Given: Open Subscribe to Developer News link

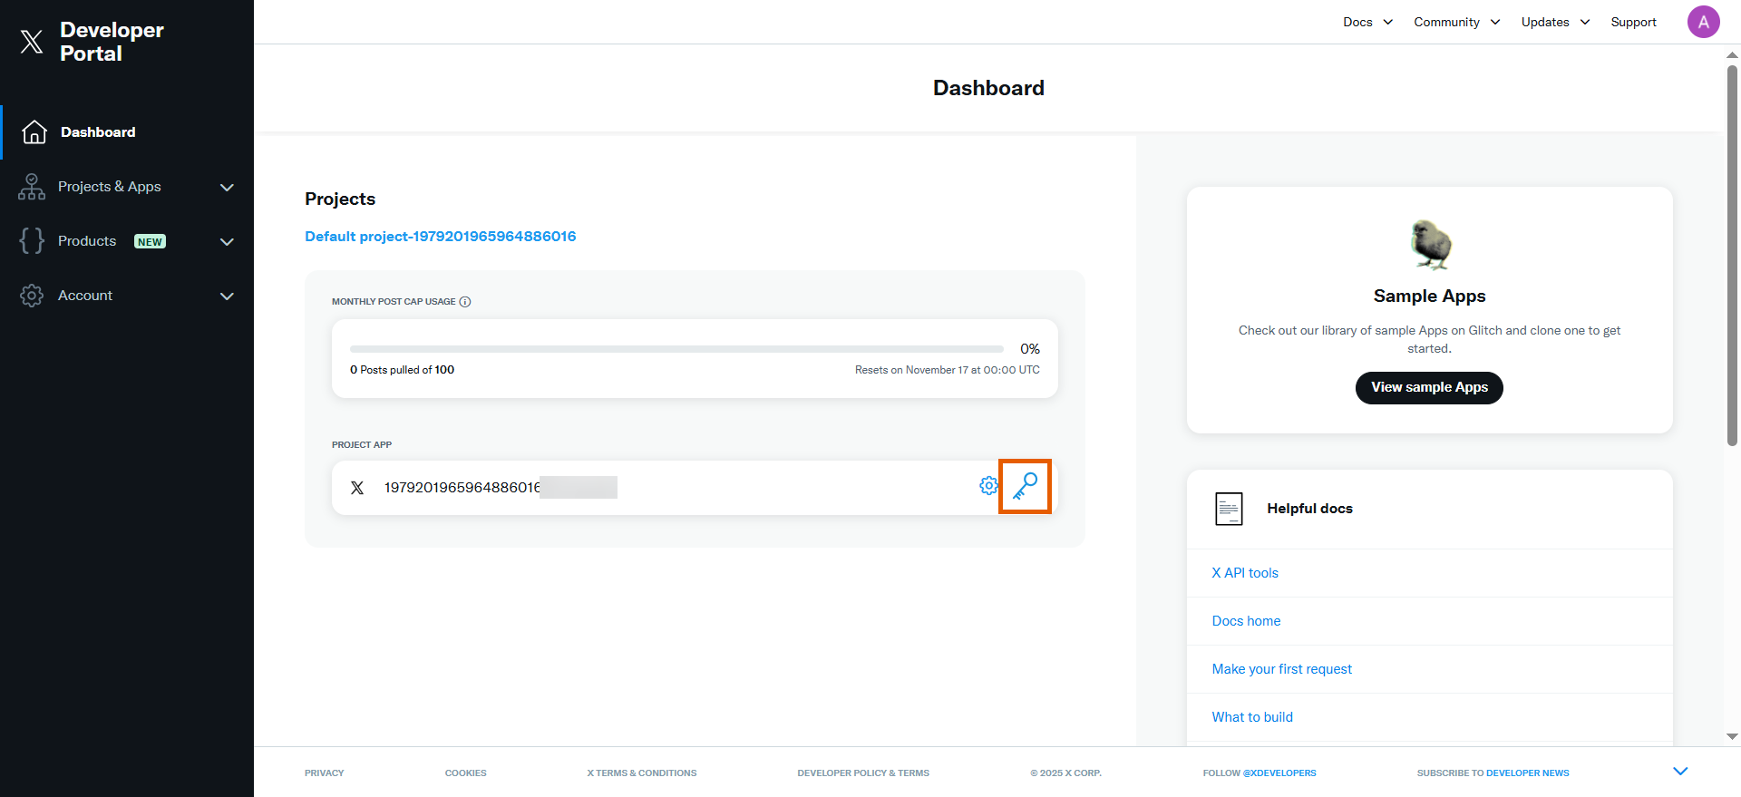Looking at the screenshot, I should click(x=1493, y=773).
